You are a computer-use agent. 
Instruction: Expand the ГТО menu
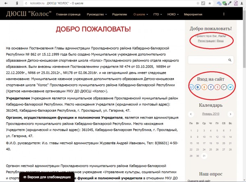coord(157,14)
